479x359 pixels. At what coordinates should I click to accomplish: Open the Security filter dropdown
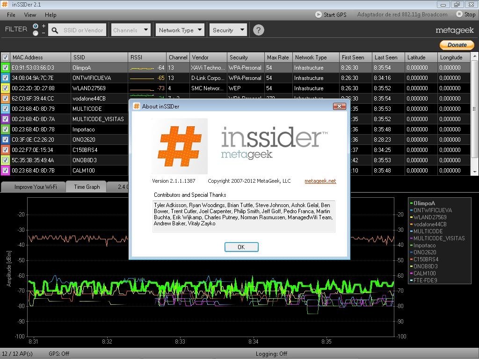coord(228,30)
